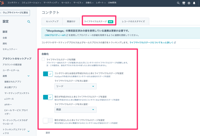Screen dimensions: 200x136
Task: Open 非公開アプリ in sidebar
Action: [x=11, y=88]
